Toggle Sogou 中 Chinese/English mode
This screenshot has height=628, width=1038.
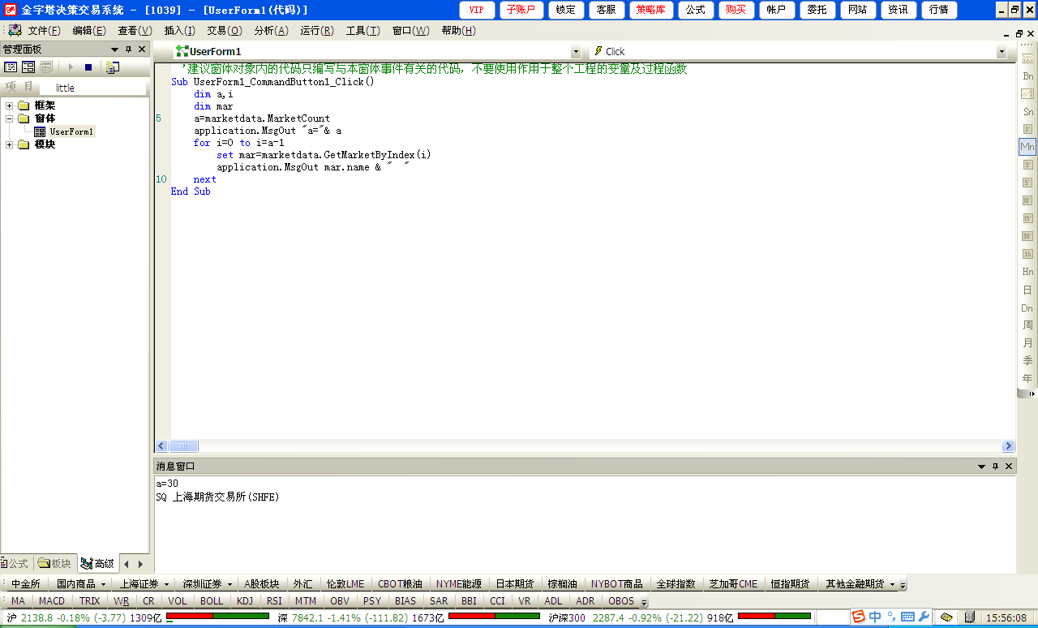click(875, 617)
